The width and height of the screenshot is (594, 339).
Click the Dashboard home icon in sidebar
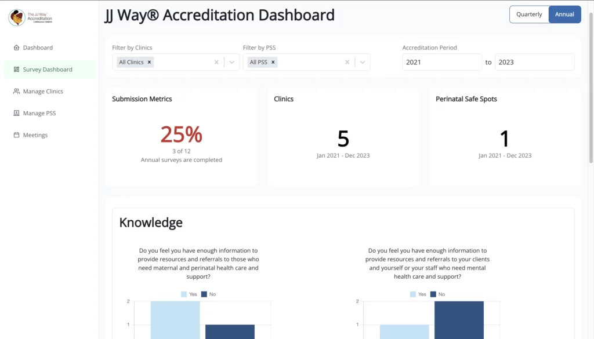click(x=16, y=48)
